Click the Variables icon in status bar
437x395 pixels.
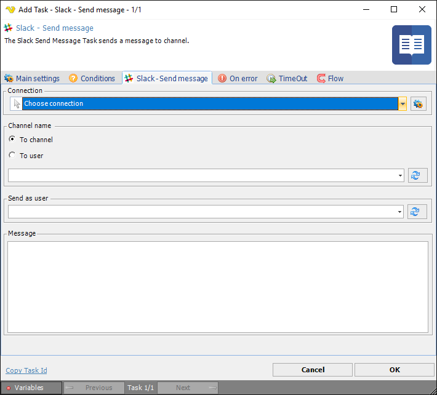coord(7,388)
